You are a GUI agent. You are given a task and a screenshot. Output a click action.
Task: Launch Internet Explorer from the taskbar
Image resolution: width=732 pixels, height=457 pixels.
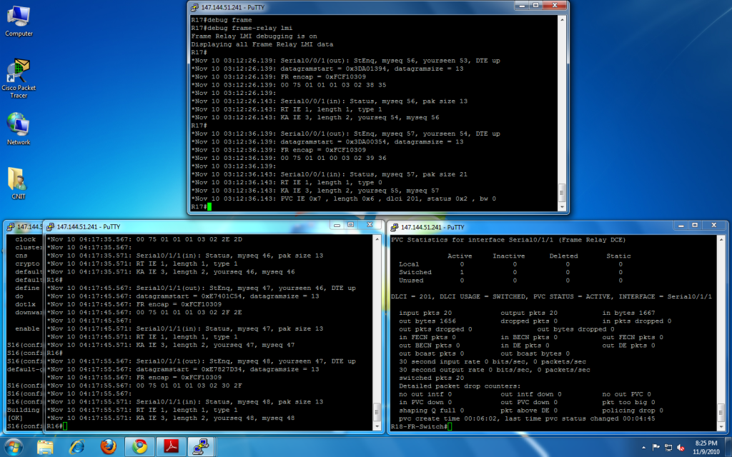coord(77,446)
